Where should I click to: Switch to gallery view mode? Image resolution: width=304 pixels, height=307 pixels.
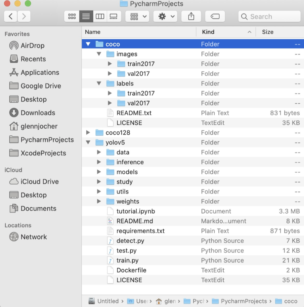click(x=113, y=16)
